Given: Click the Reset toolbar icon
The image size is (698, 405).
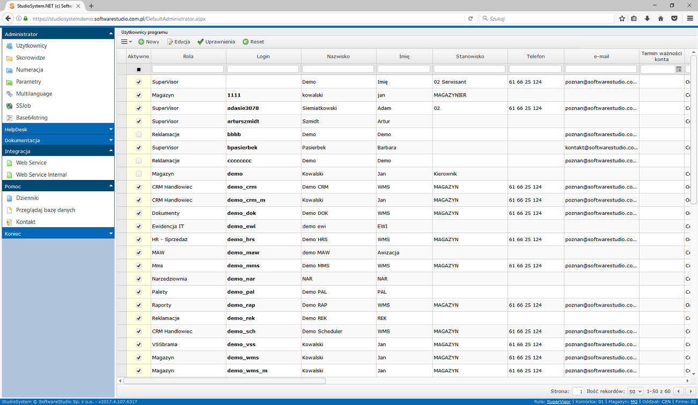Looking at the screenshot, I should click(246, 42).
